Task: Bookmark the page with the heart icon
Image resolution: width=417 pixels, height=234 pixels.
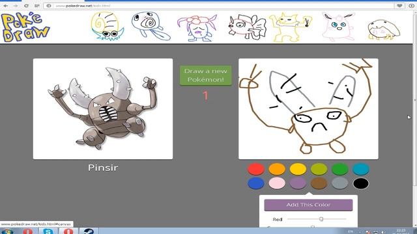Action: (x=399, y=6)
